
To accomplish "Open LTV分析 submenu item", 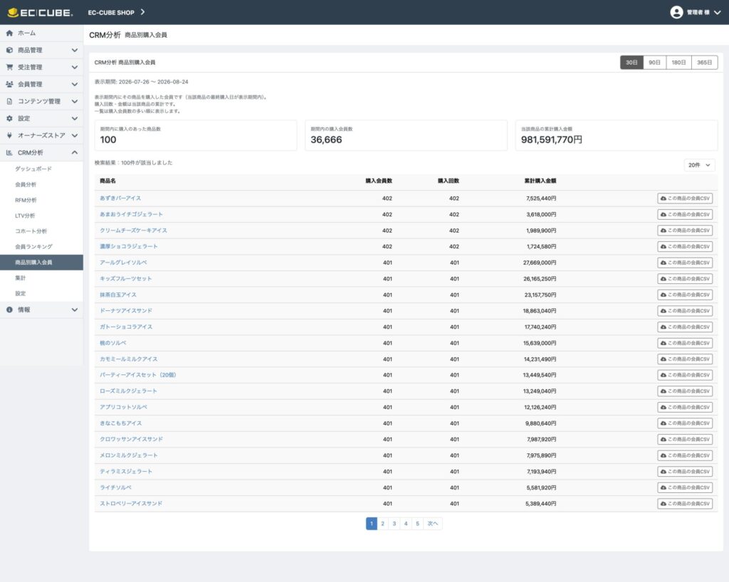I will [25, 216].
